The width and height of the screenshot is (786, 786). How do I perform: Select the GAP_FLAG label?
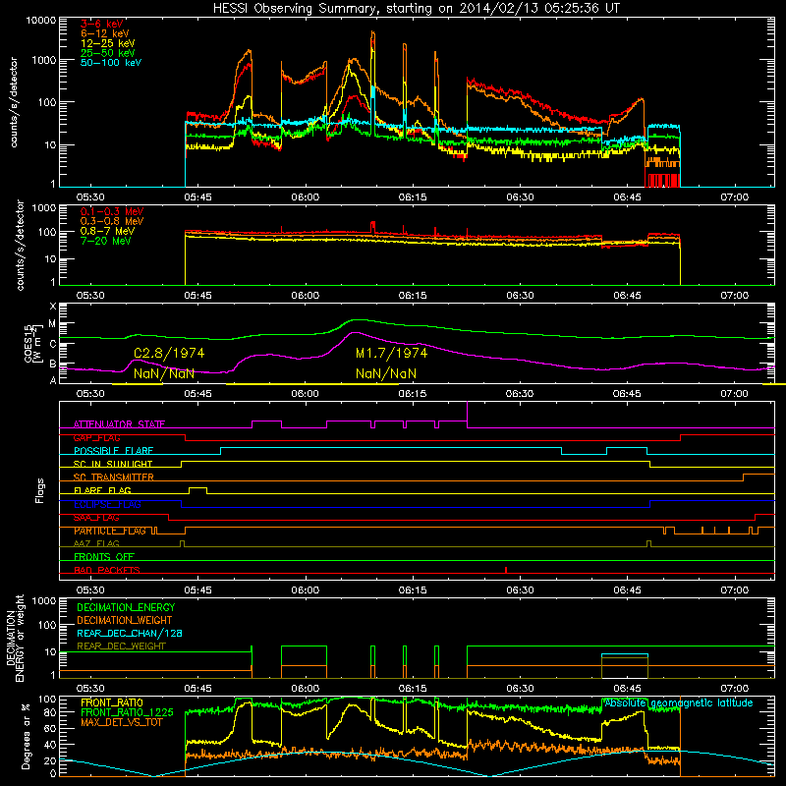click(96, 437)
